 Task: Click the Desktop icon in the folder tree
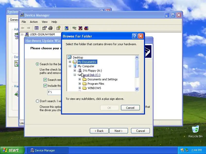tap(70, 57)
